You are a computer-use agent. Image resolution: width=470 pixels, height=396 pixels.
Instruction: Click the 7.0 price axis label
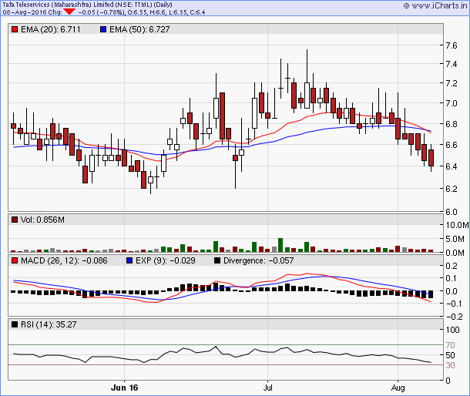point(451,103)
